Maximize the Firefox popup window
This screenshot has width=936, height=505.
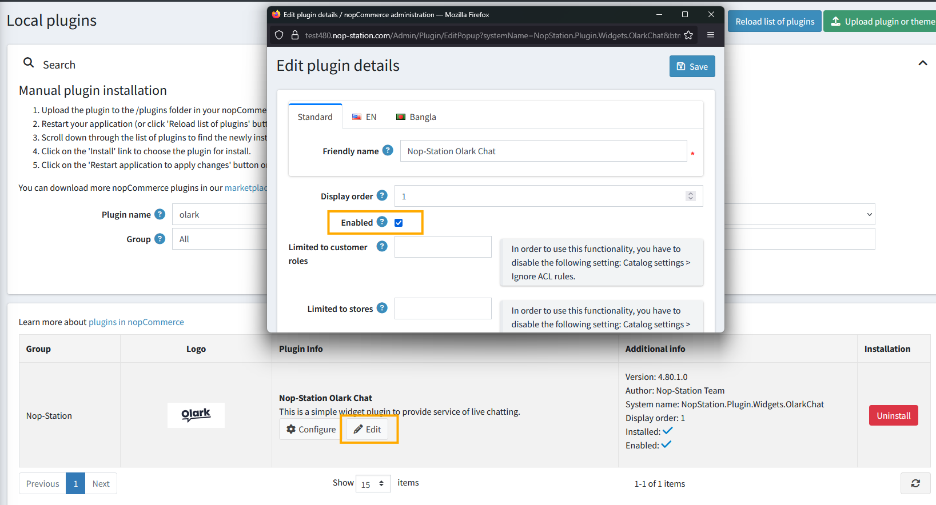pyautogui.click(x=685, y=14)
